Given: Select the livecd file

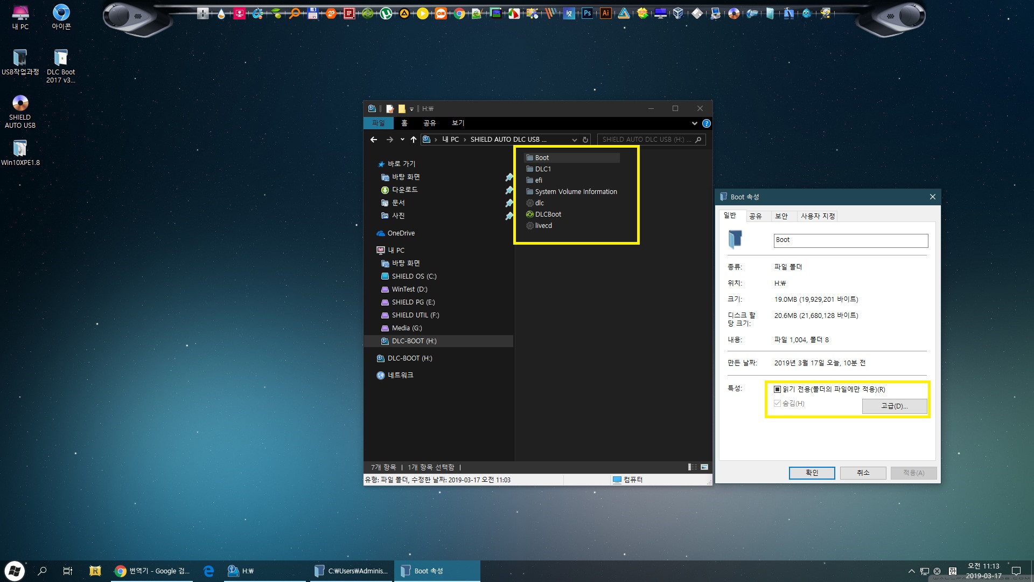Looking at the screenshot, I should 539,226.
